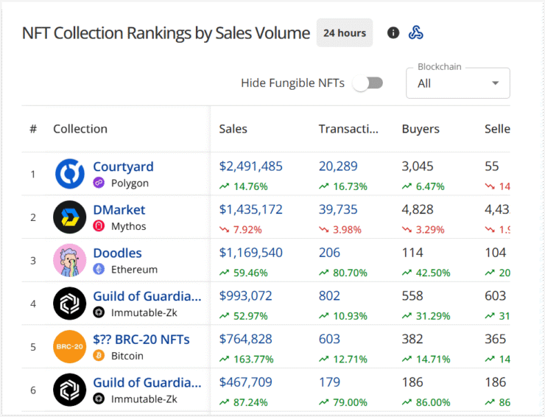Click the row 4 Guild of Guardians logo

(x=70, y=304)
